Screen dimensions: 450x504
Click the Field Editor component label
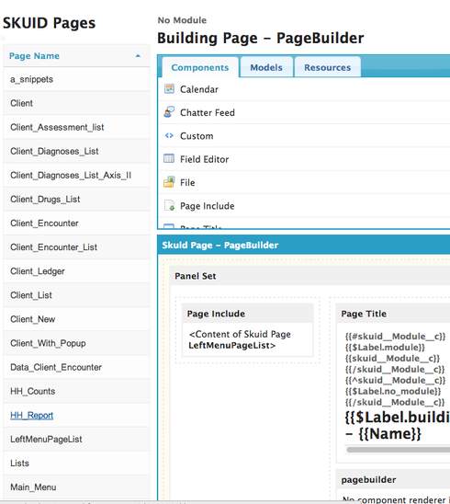pyautogui.click(x=204, y=159)
